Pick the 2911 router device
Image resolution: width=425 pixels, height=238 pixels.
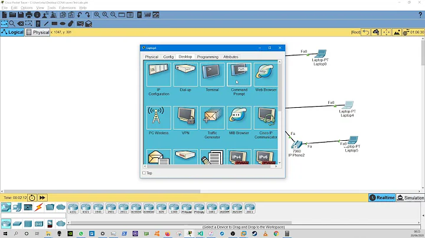[123, 209]
